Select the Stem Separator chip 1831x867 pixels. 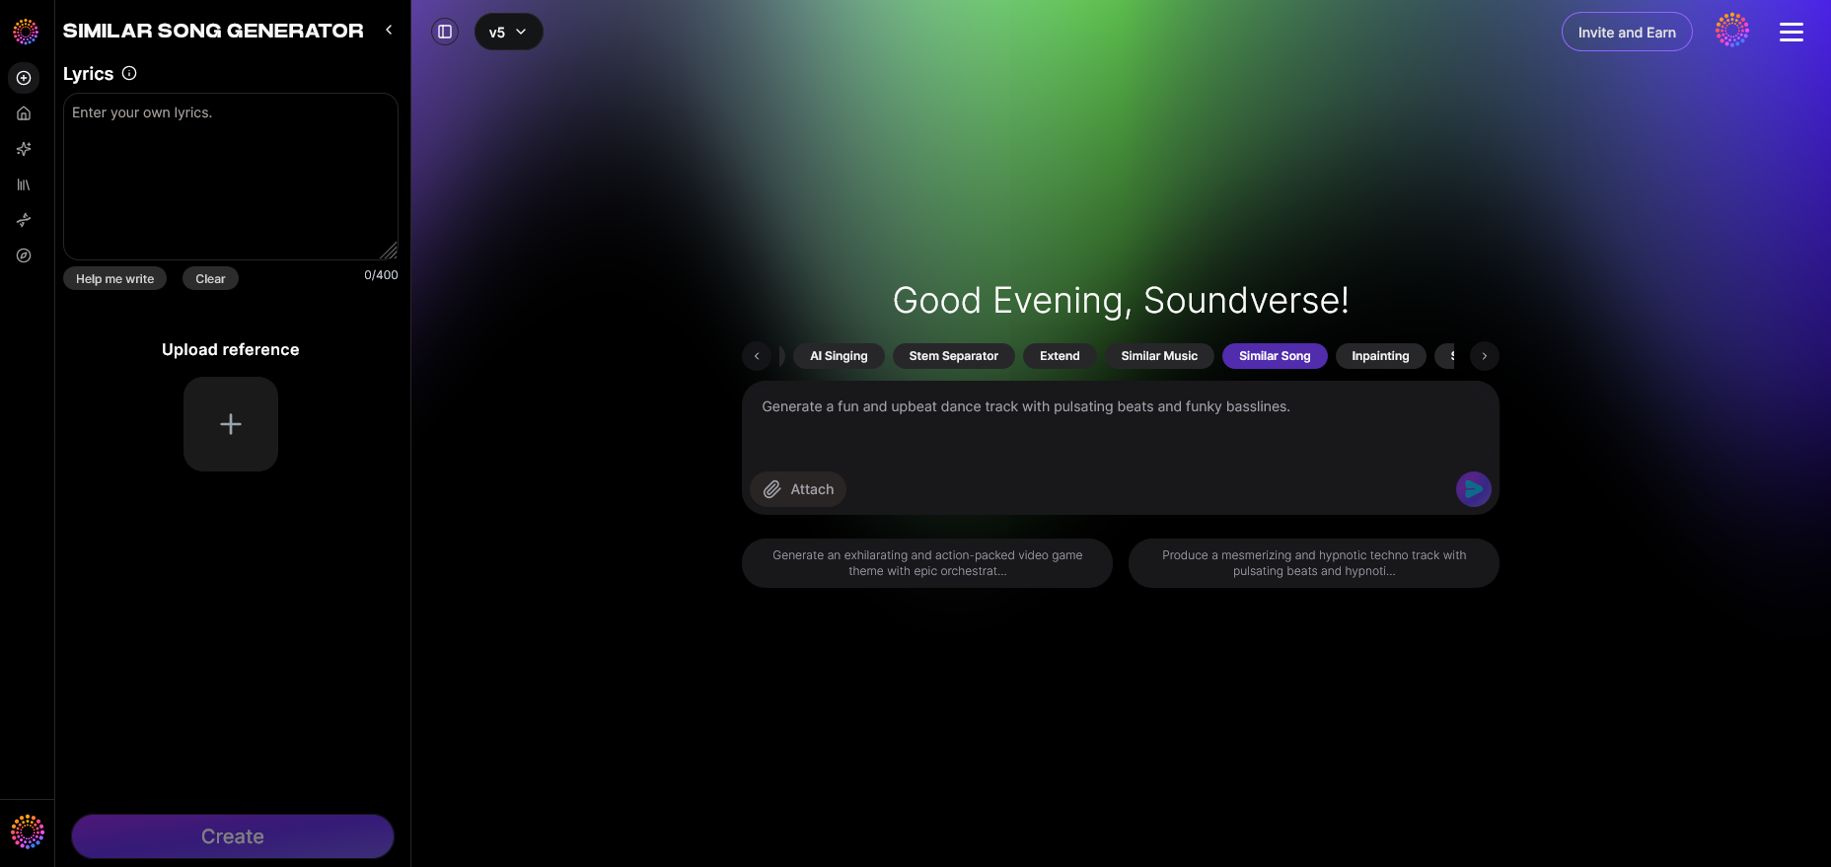click(954, 356)
